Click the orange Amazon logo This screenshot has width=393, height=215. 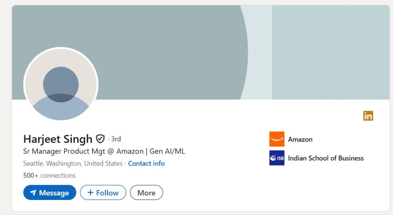pos(277,139)
